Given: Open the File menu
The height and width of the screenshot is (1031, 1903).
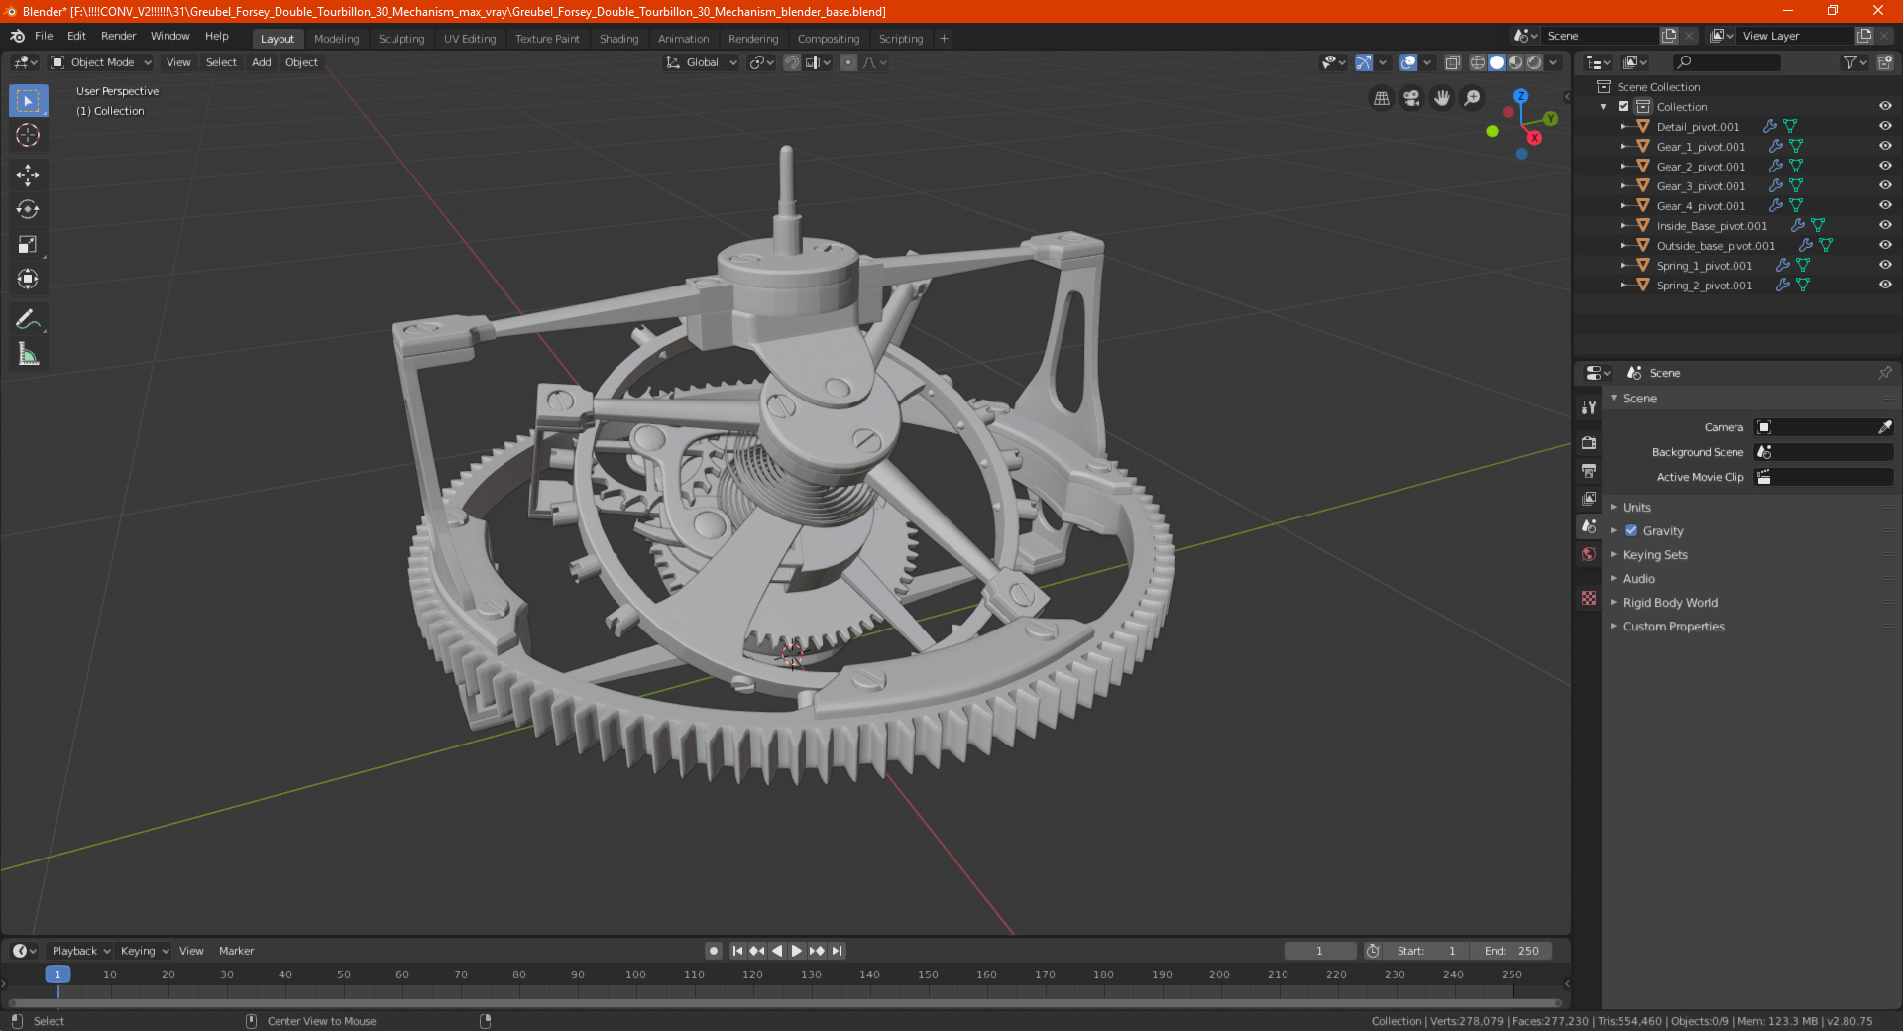Looking at the screenshot, I should 44,36.
